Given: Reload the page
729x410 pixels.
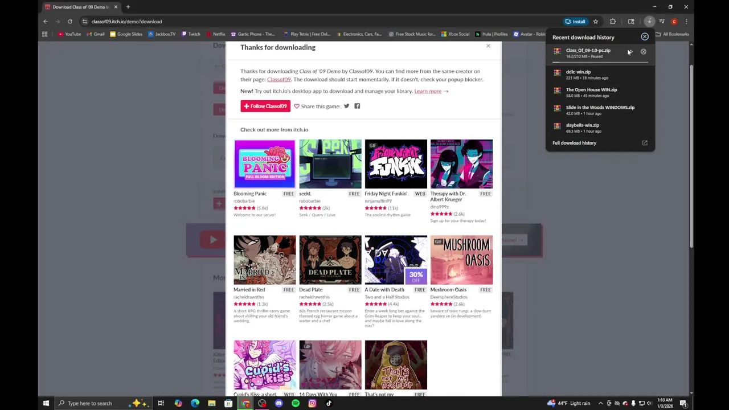Looking at the screenshot, I should click(70, 22).
